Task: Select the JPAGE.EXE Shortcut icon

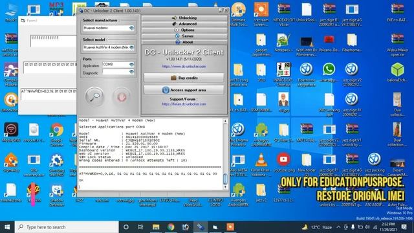Action: pos(284,74)
